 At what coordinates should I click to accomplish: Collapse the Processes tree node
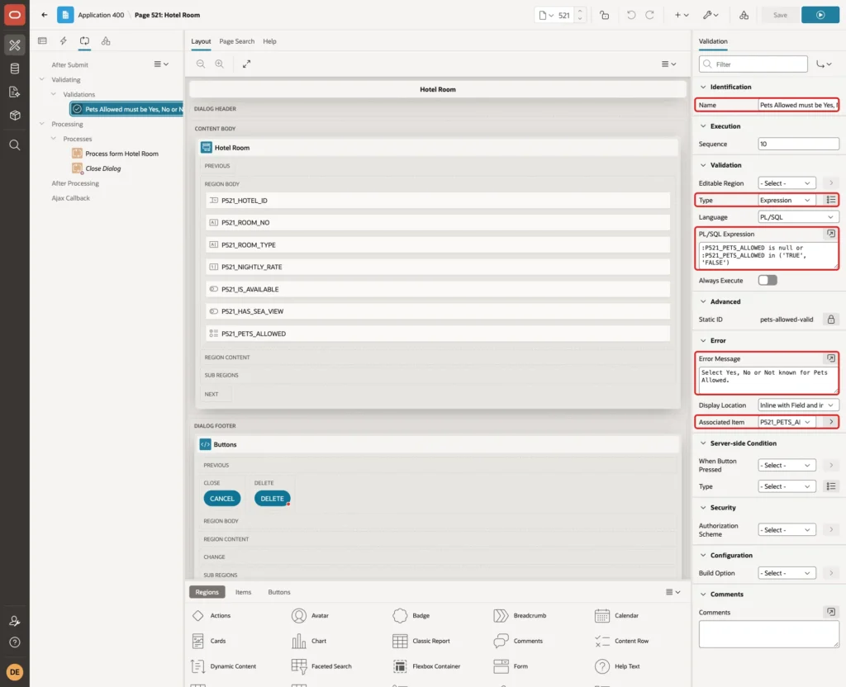(54, 139)
